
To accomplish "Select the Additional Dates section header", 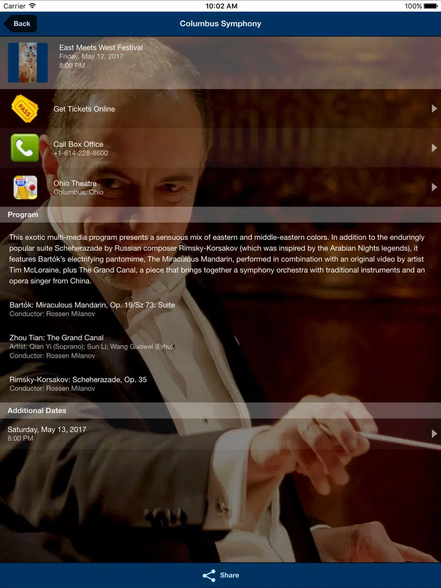I will click(x=220, y=410).
